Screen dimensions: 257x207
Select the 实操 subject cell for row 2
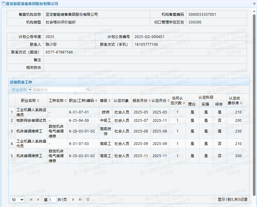(206, 121)
